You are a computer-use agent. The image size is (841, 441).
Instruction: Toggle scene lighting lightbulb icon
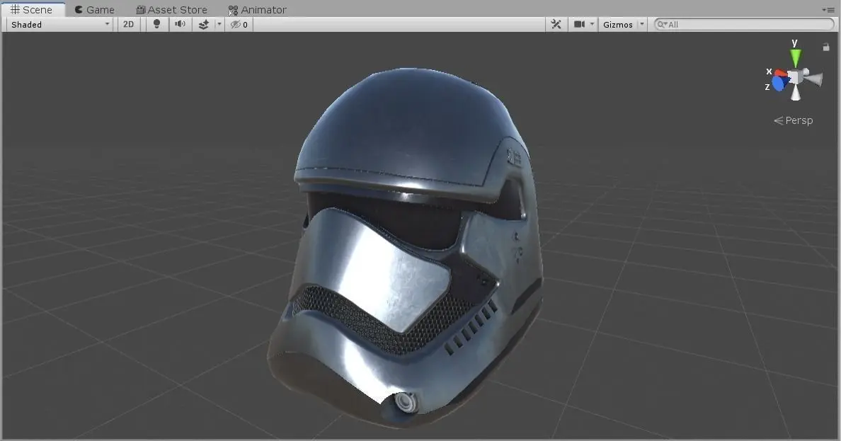[156, 24]
